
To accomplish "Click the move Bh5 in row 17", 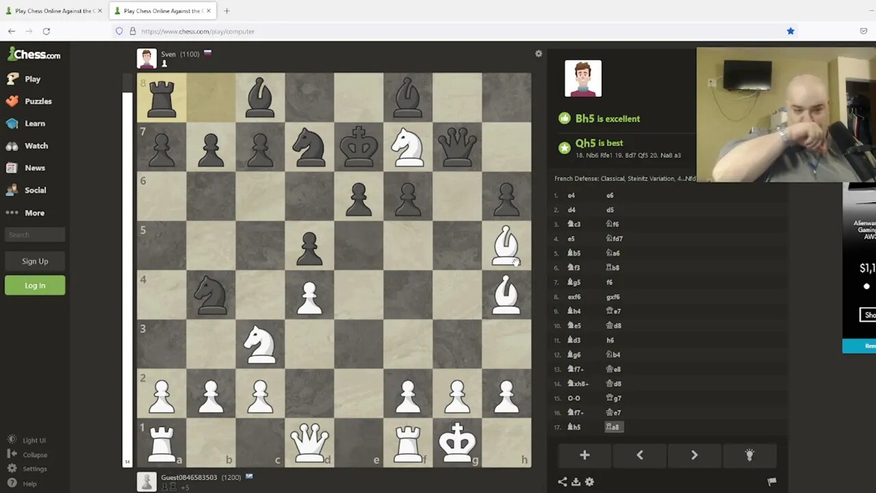I will [574, 427].
